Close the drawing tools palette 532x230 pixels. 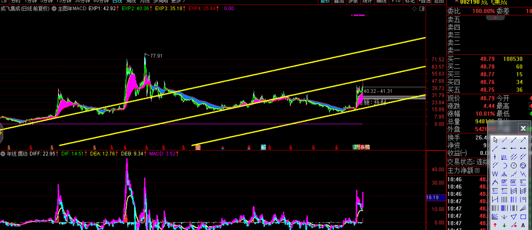coord(523,128)
